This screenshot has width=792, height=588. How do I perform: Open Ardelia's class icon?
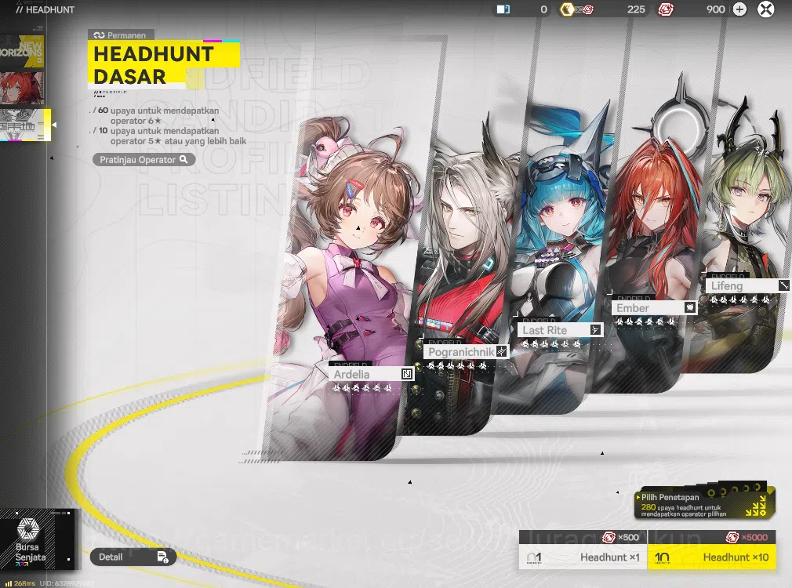407,374
